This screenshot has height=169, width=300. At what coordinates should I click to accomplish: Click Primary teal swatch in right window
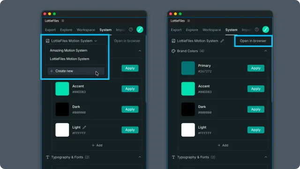188,68
